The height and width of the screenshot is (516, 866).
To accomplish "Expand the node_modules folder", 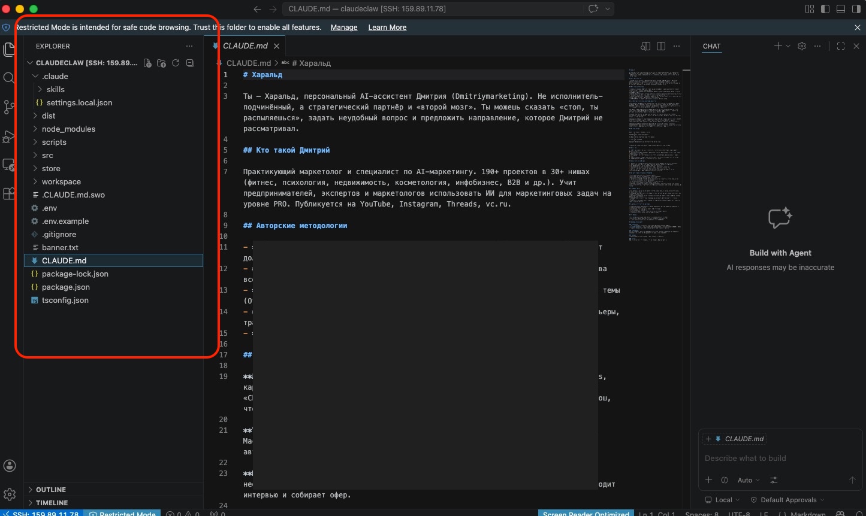I will pyautogui.click(x=114, y=129).
